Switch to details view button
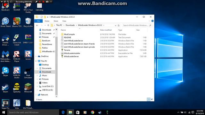 pyautogui.click(x=149, y=99)
